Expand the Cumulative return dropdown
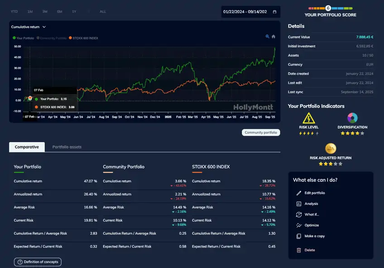Viewport: 384px width, 268px height. click(x=29, y=27)
